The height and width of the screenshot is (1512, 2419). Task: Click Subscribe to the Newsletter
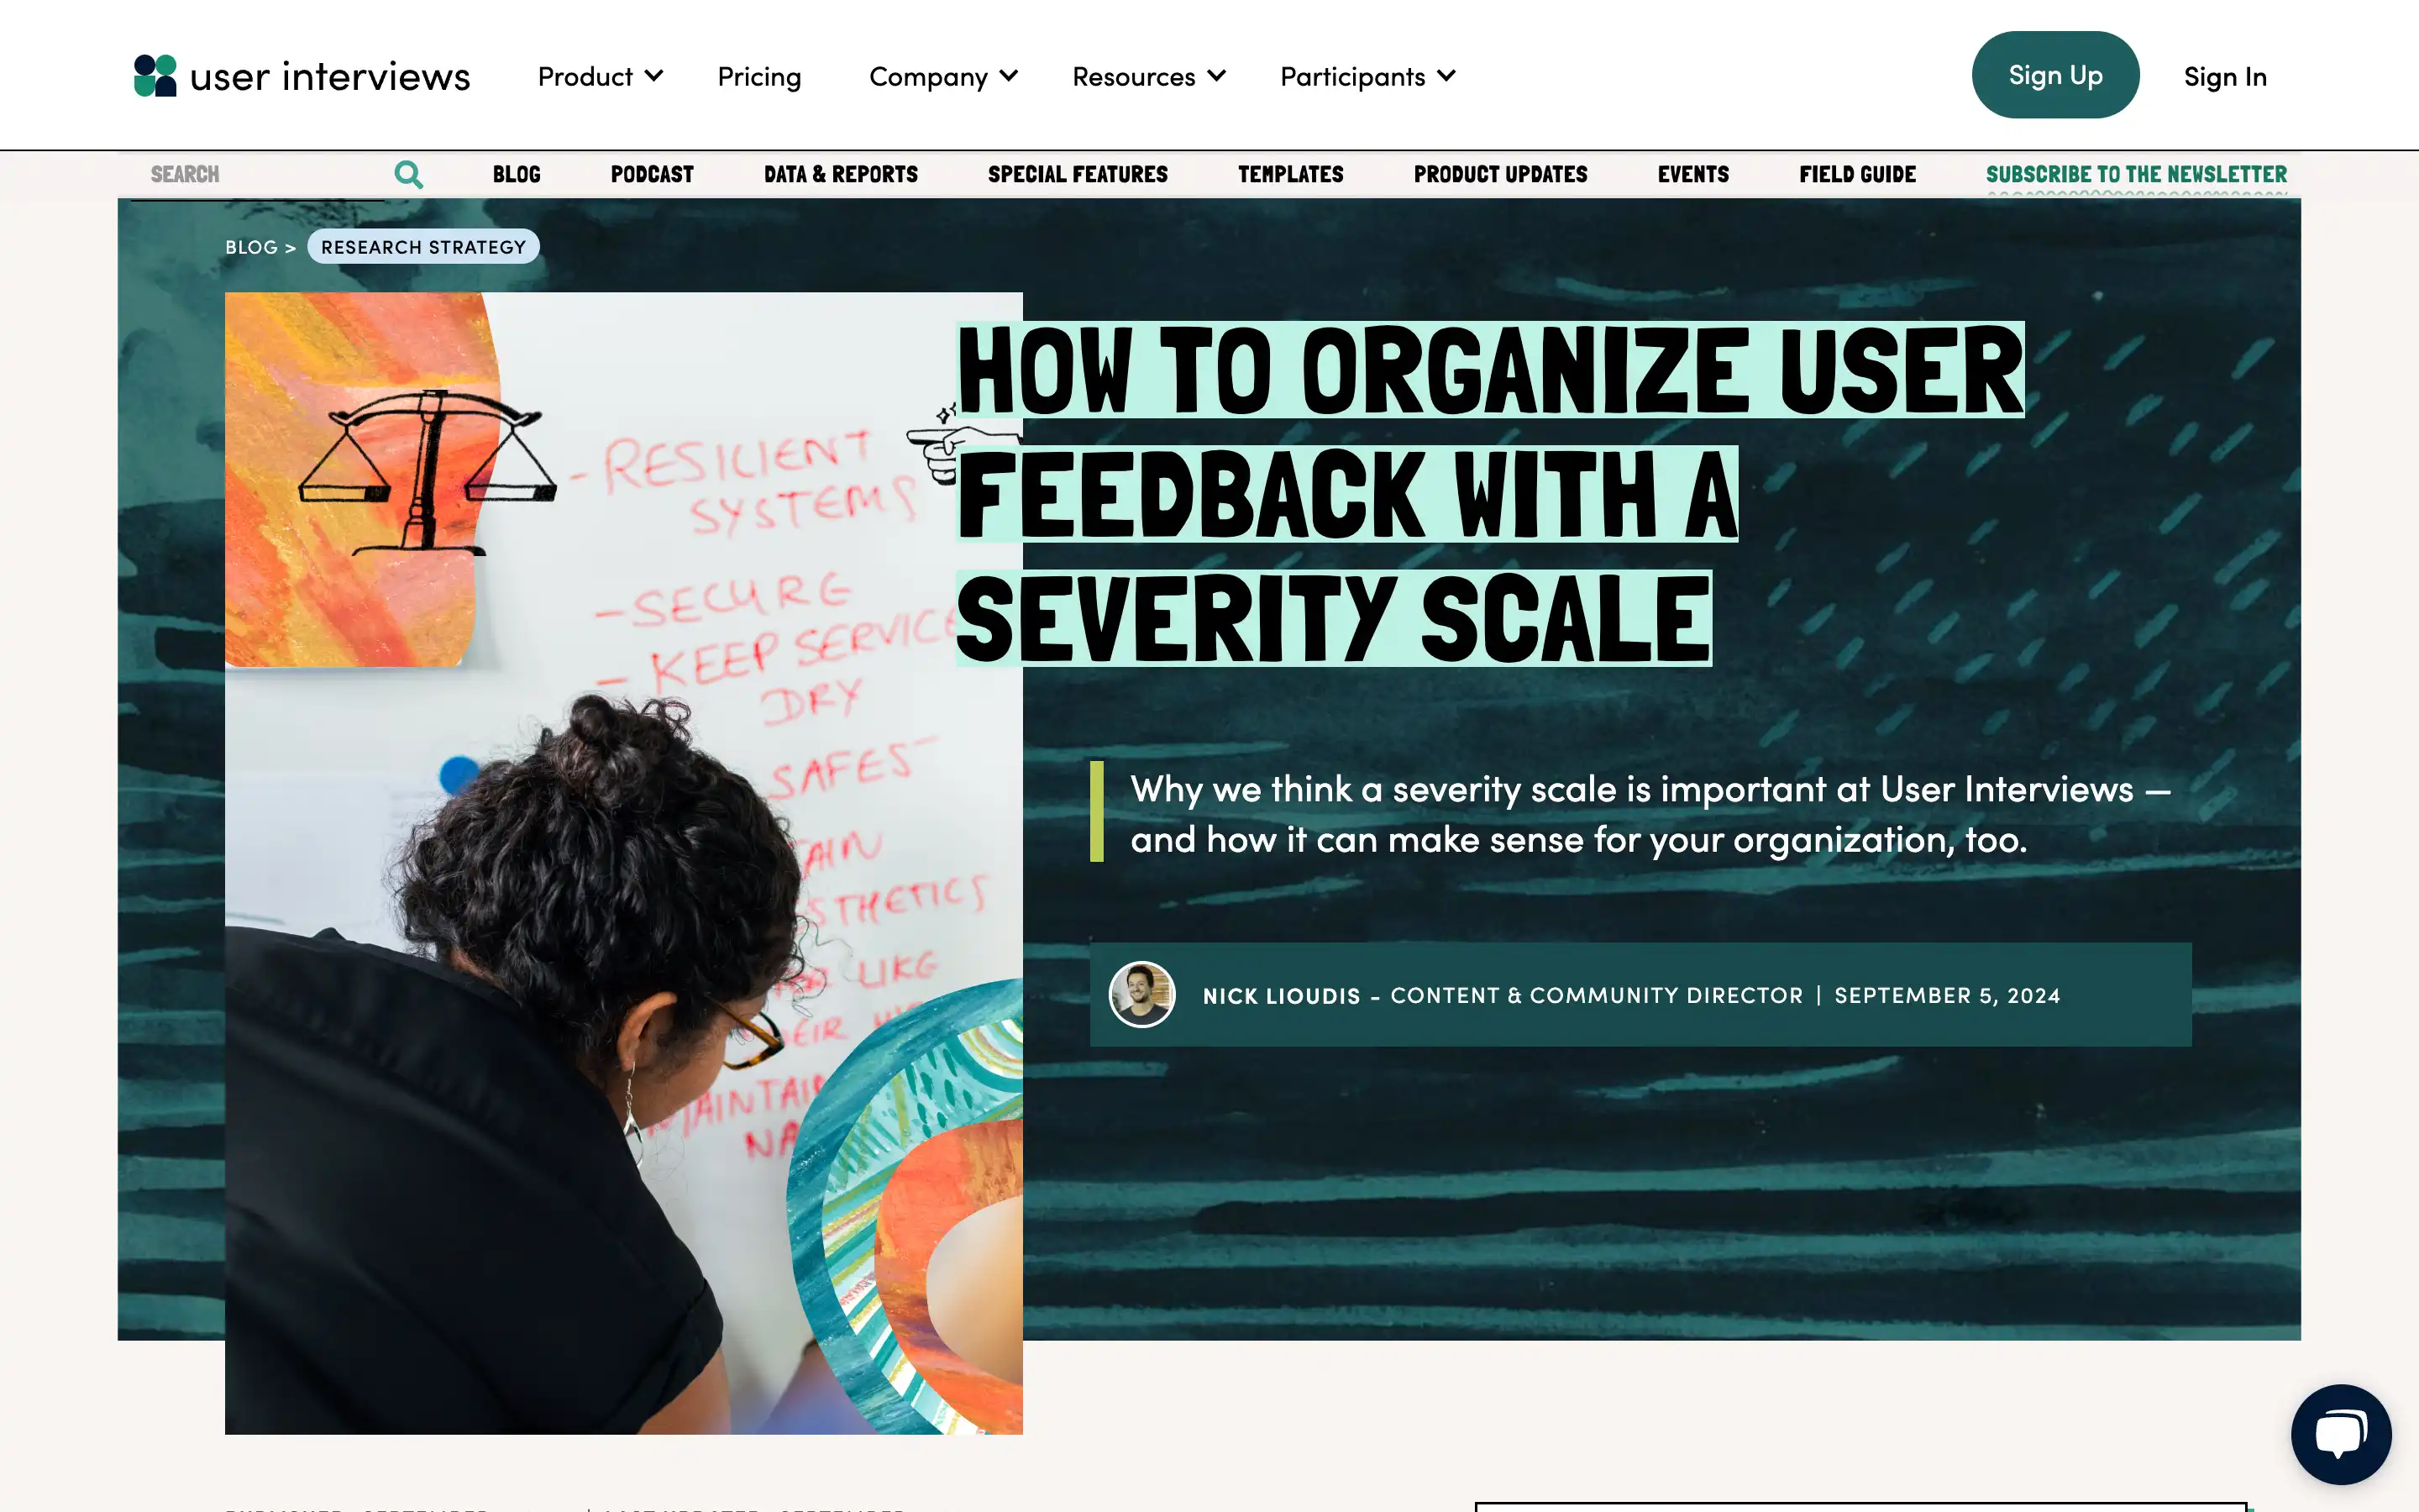click(x=2136, y=174)
